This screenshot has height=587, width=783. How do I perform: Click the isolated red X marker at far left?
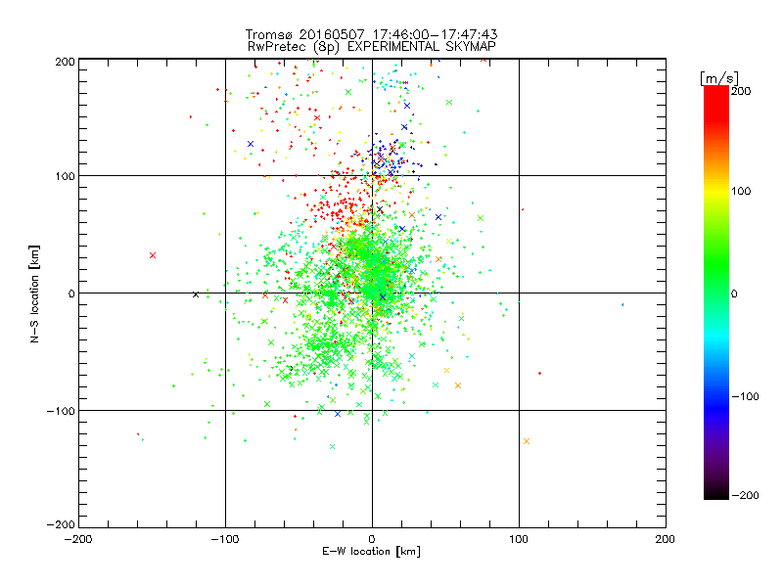153,255
